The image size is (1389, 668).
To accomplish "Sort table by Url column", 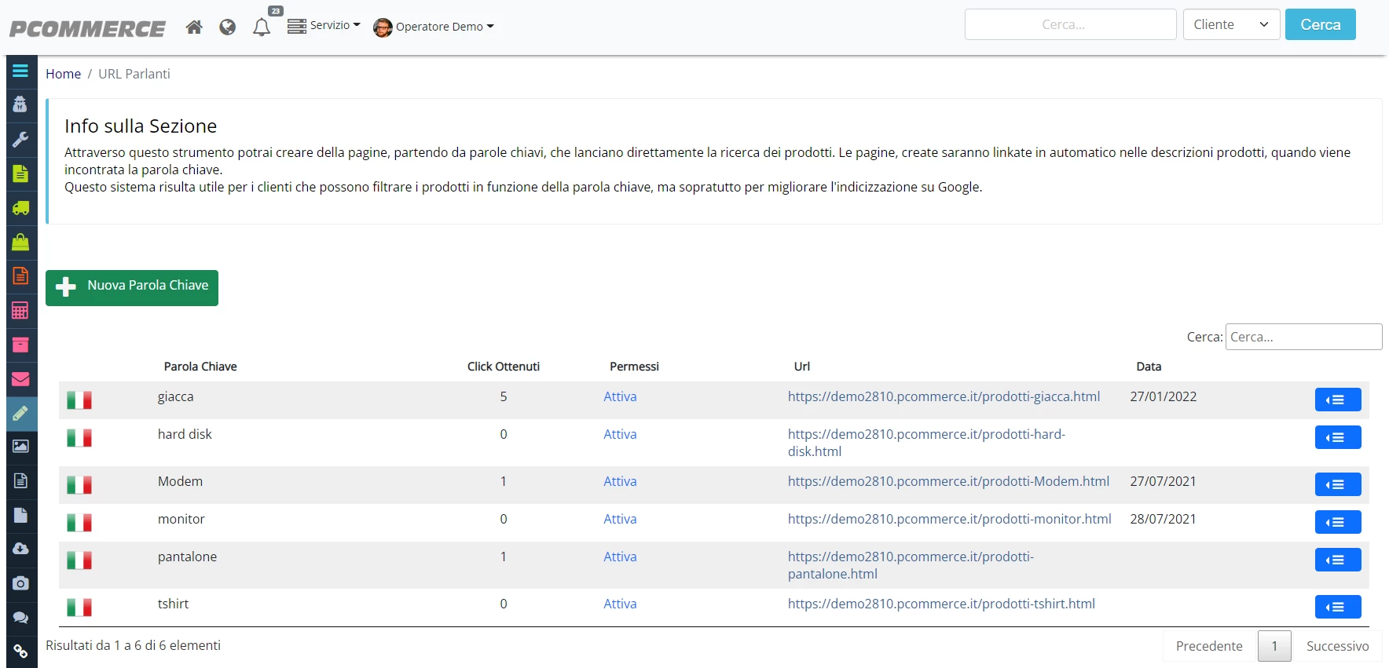I will tap(802, 367).
